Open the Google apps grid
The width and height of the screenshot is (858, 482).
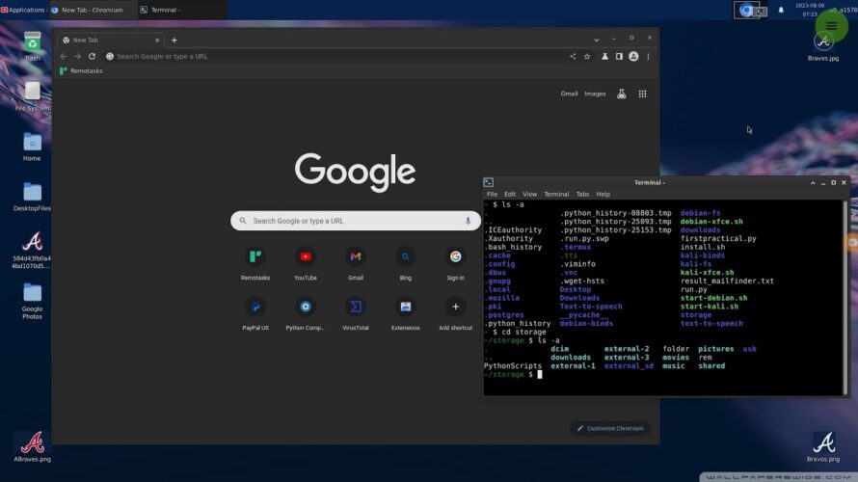pos(642,94)
